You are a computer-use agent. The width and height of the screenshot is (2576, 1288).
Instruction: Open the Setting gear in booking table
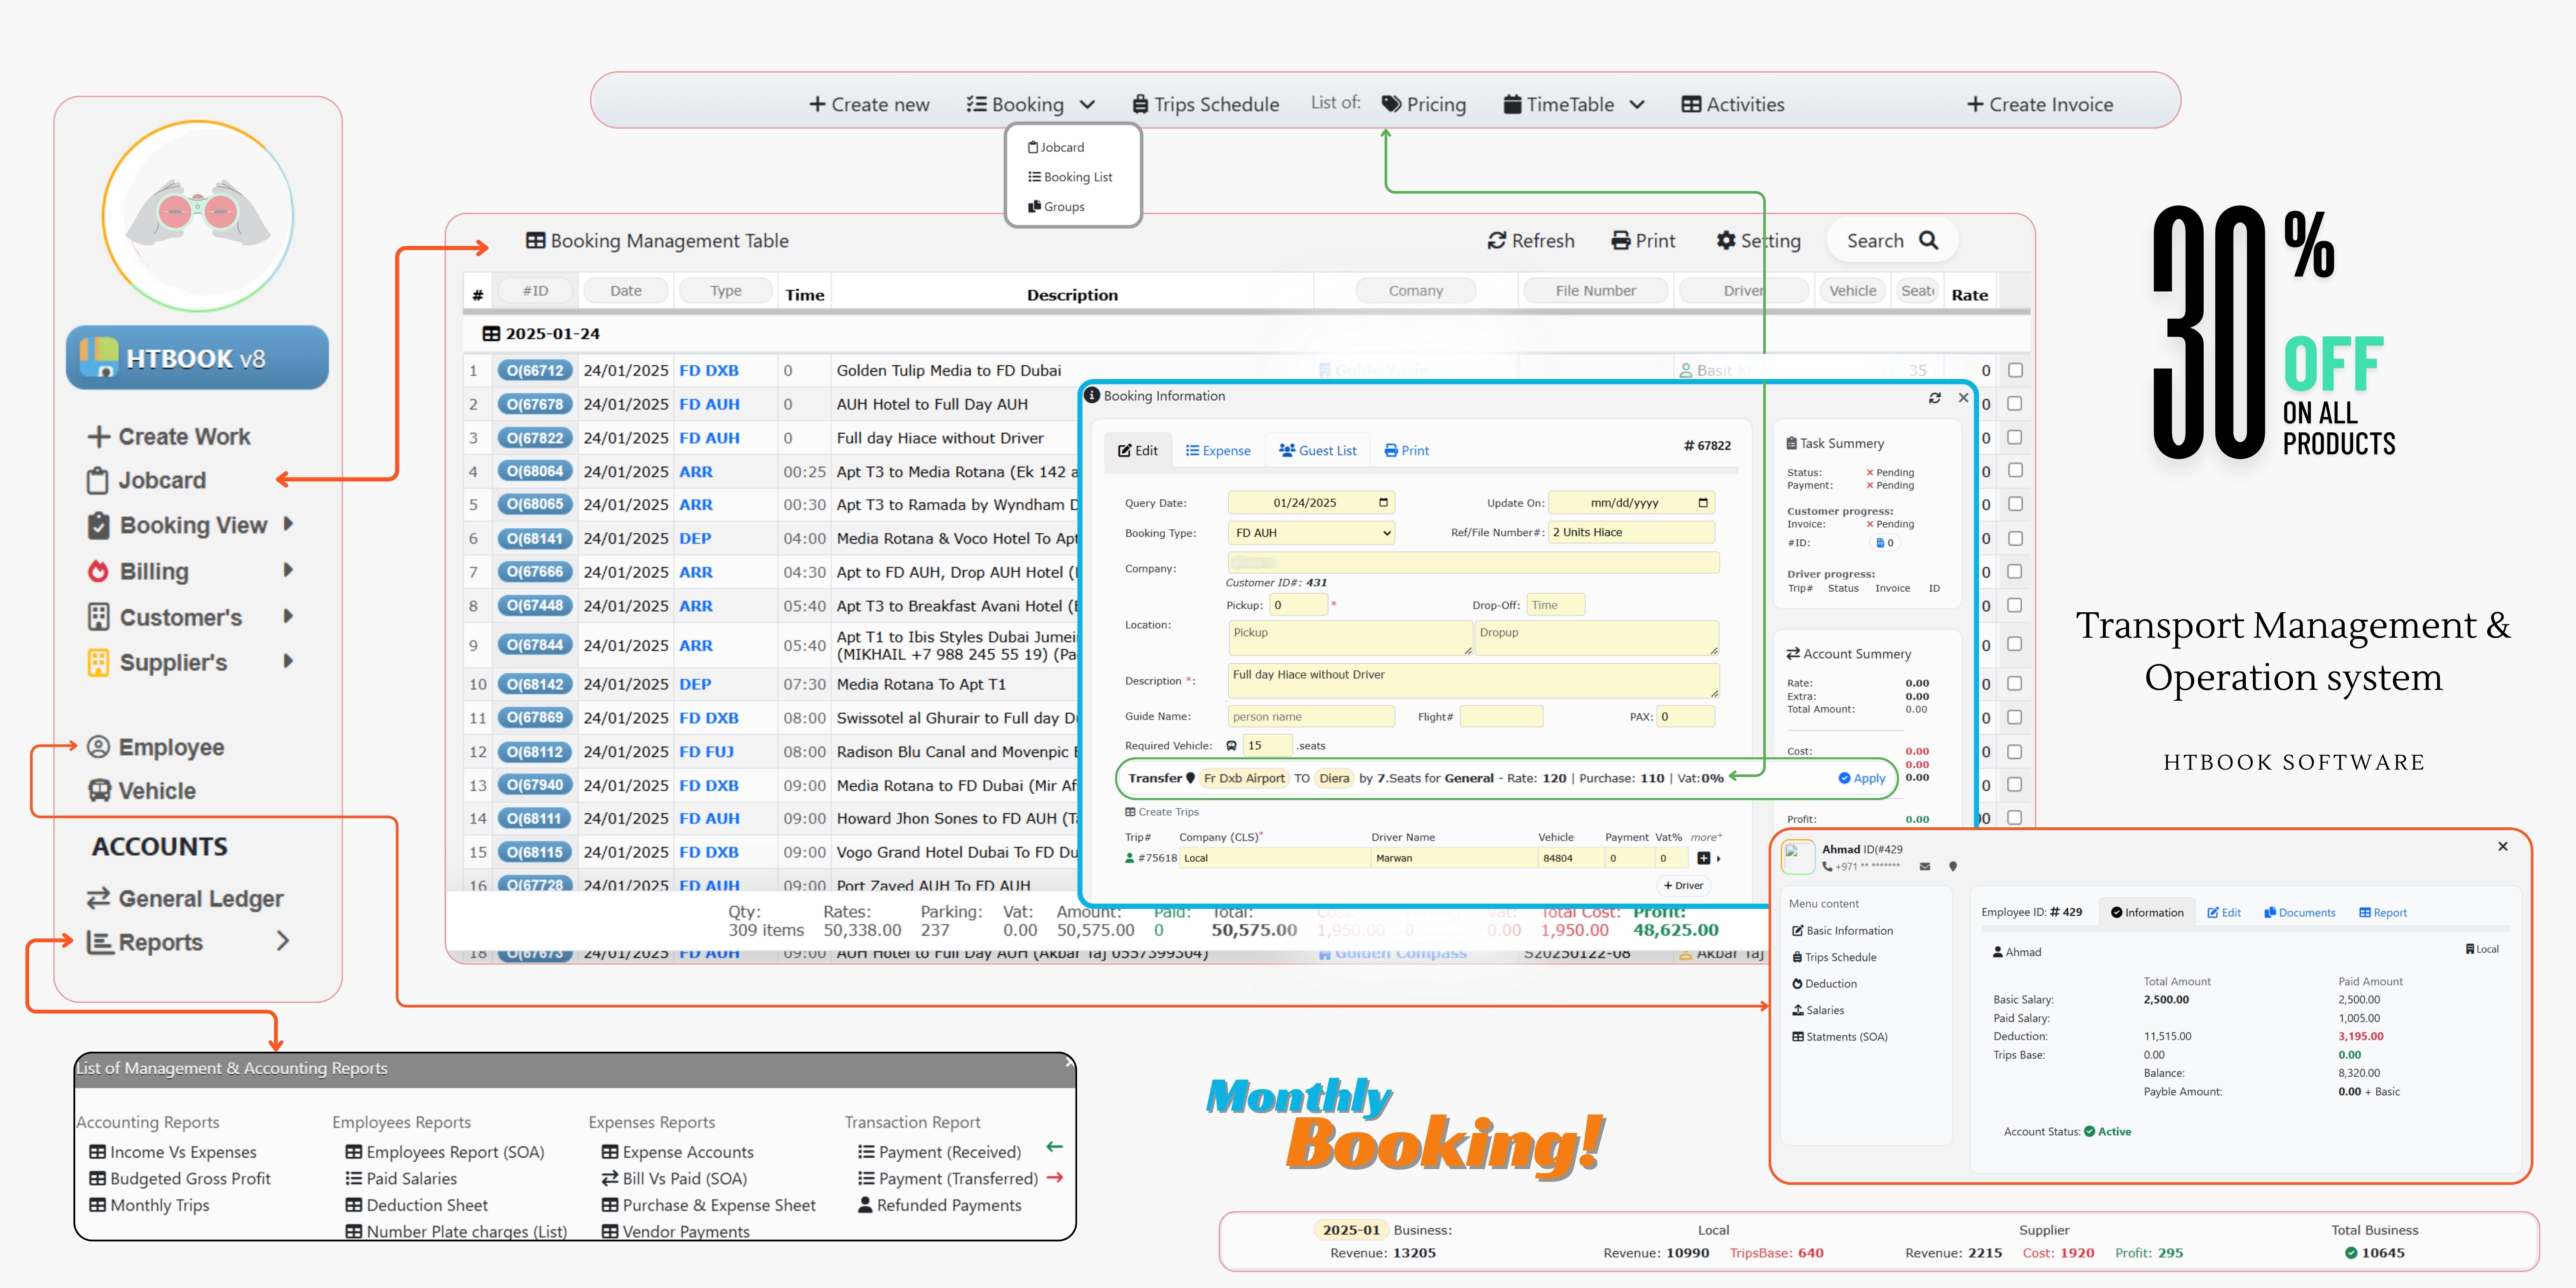click(x=1726, y=241)
